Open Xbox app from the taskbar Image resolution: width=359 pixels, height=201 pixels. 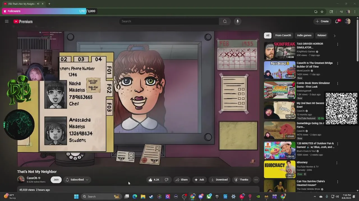coord(209,197)
